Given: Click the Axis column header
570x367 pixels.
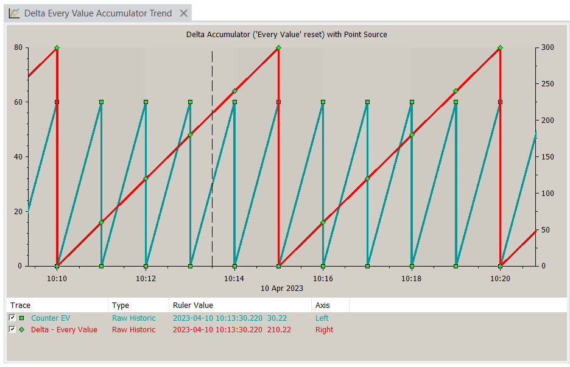Looking at the screenshot, I should pos(322,305).
